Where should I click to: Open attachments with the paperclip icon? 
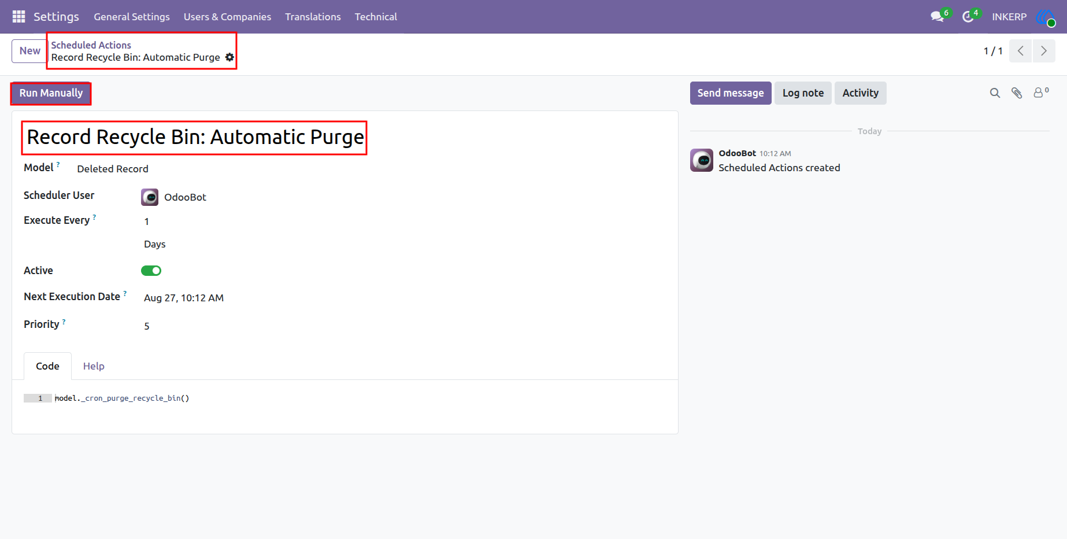click(x=1017, y=93)
